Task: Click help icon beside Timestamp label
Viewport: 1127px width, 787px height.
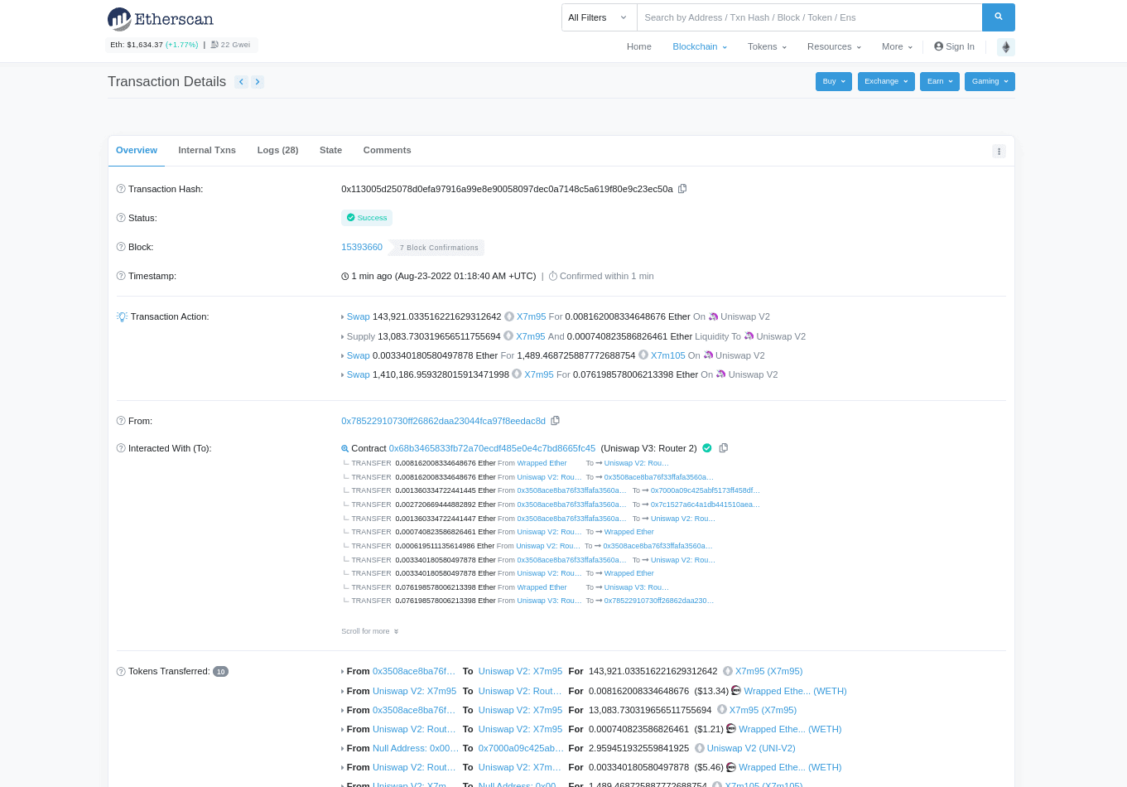Action: pyautogui.click(x=121, y=276)
